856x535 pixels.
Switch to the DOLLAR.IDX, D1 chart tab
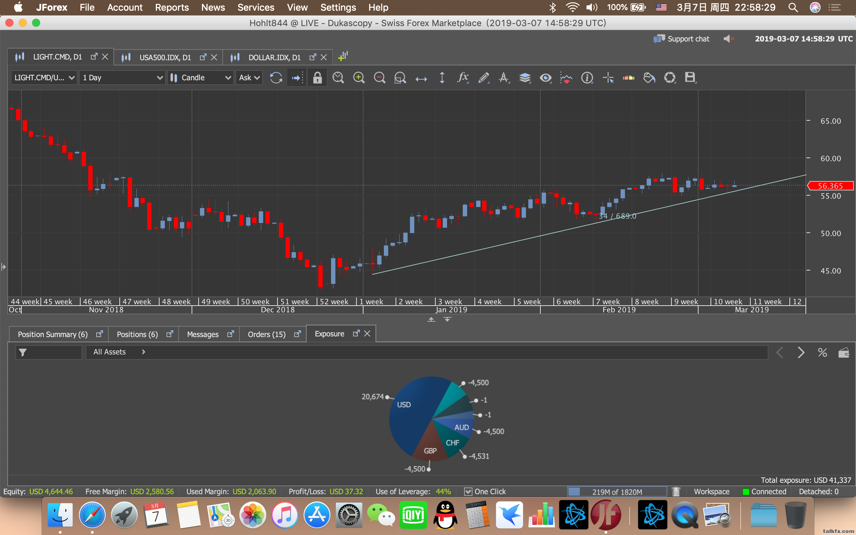click(x=275, y=57)
